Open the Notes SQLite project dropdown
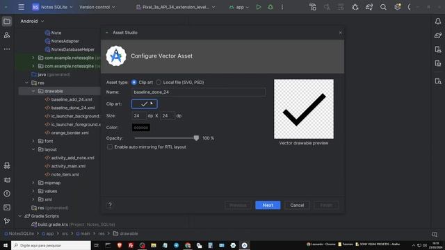 [x=52, y=7]
